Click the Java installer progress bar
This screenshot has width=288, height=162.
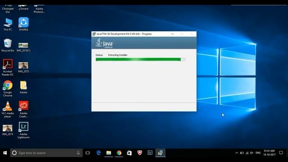tap(140, 59)
